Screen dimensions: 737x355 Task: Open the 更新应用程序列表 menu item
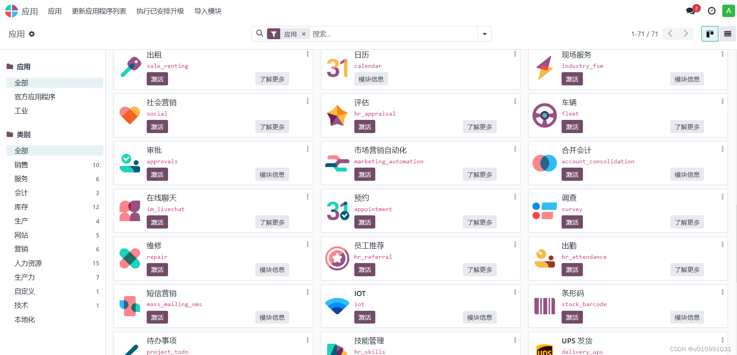click(x=99, y=11)
